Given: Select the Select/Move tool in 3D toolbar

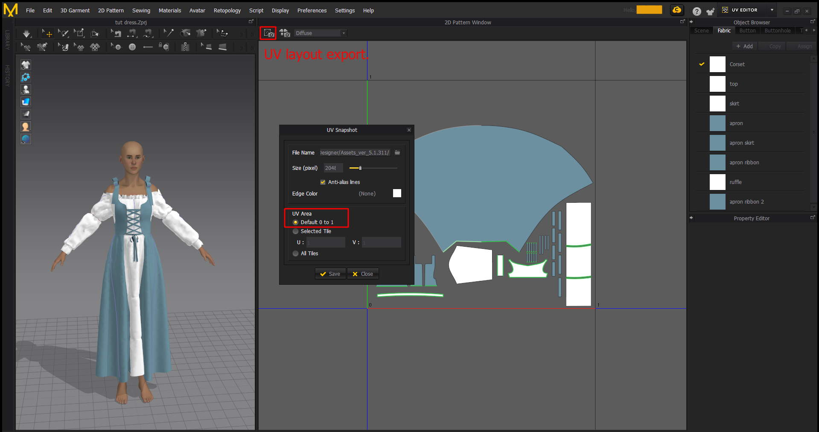Looking at the screenshot, I should 47,33.
